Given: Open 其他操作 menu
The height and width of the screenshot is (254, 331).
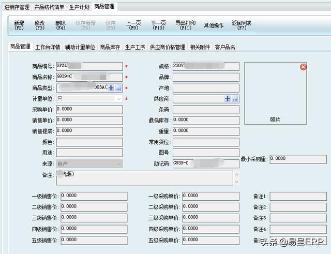Looking at the screenshot, I should [214, 25].
